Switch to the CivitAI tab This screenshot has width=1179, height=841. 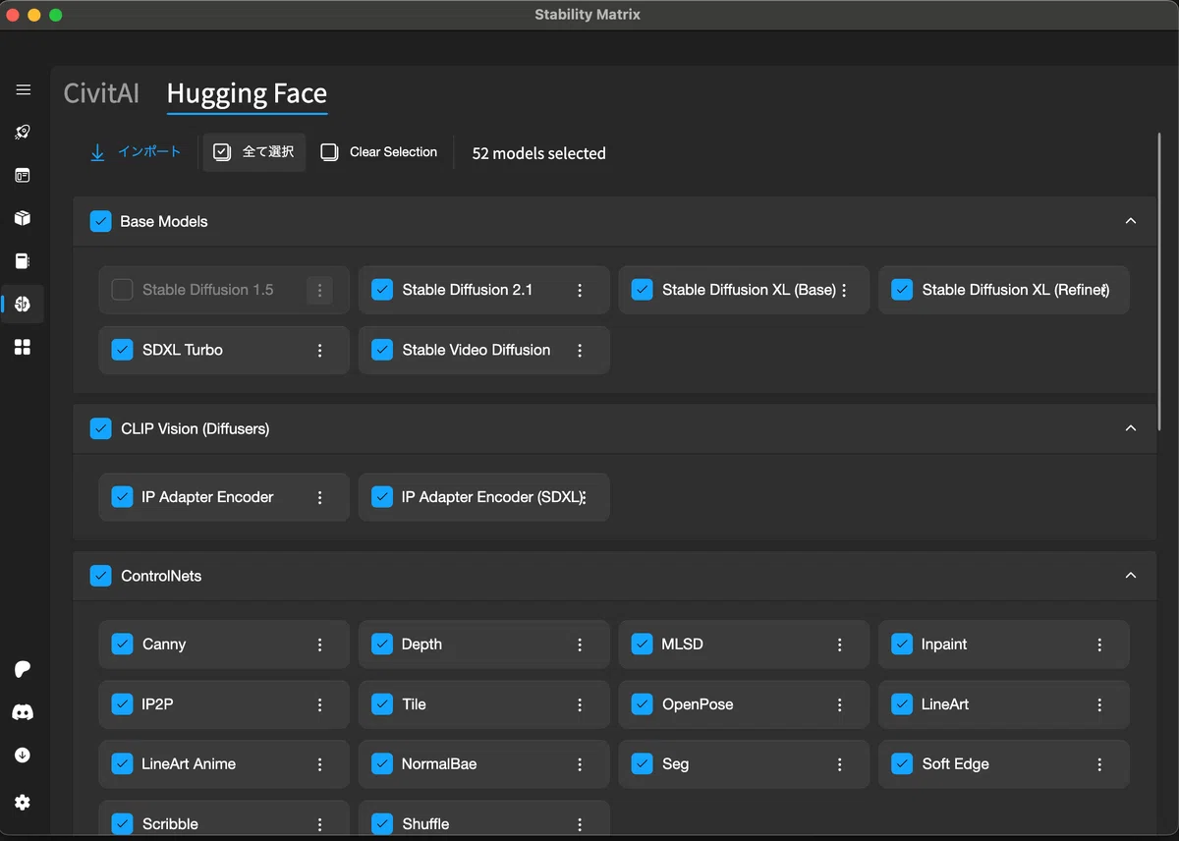click(x=101, y=93)
